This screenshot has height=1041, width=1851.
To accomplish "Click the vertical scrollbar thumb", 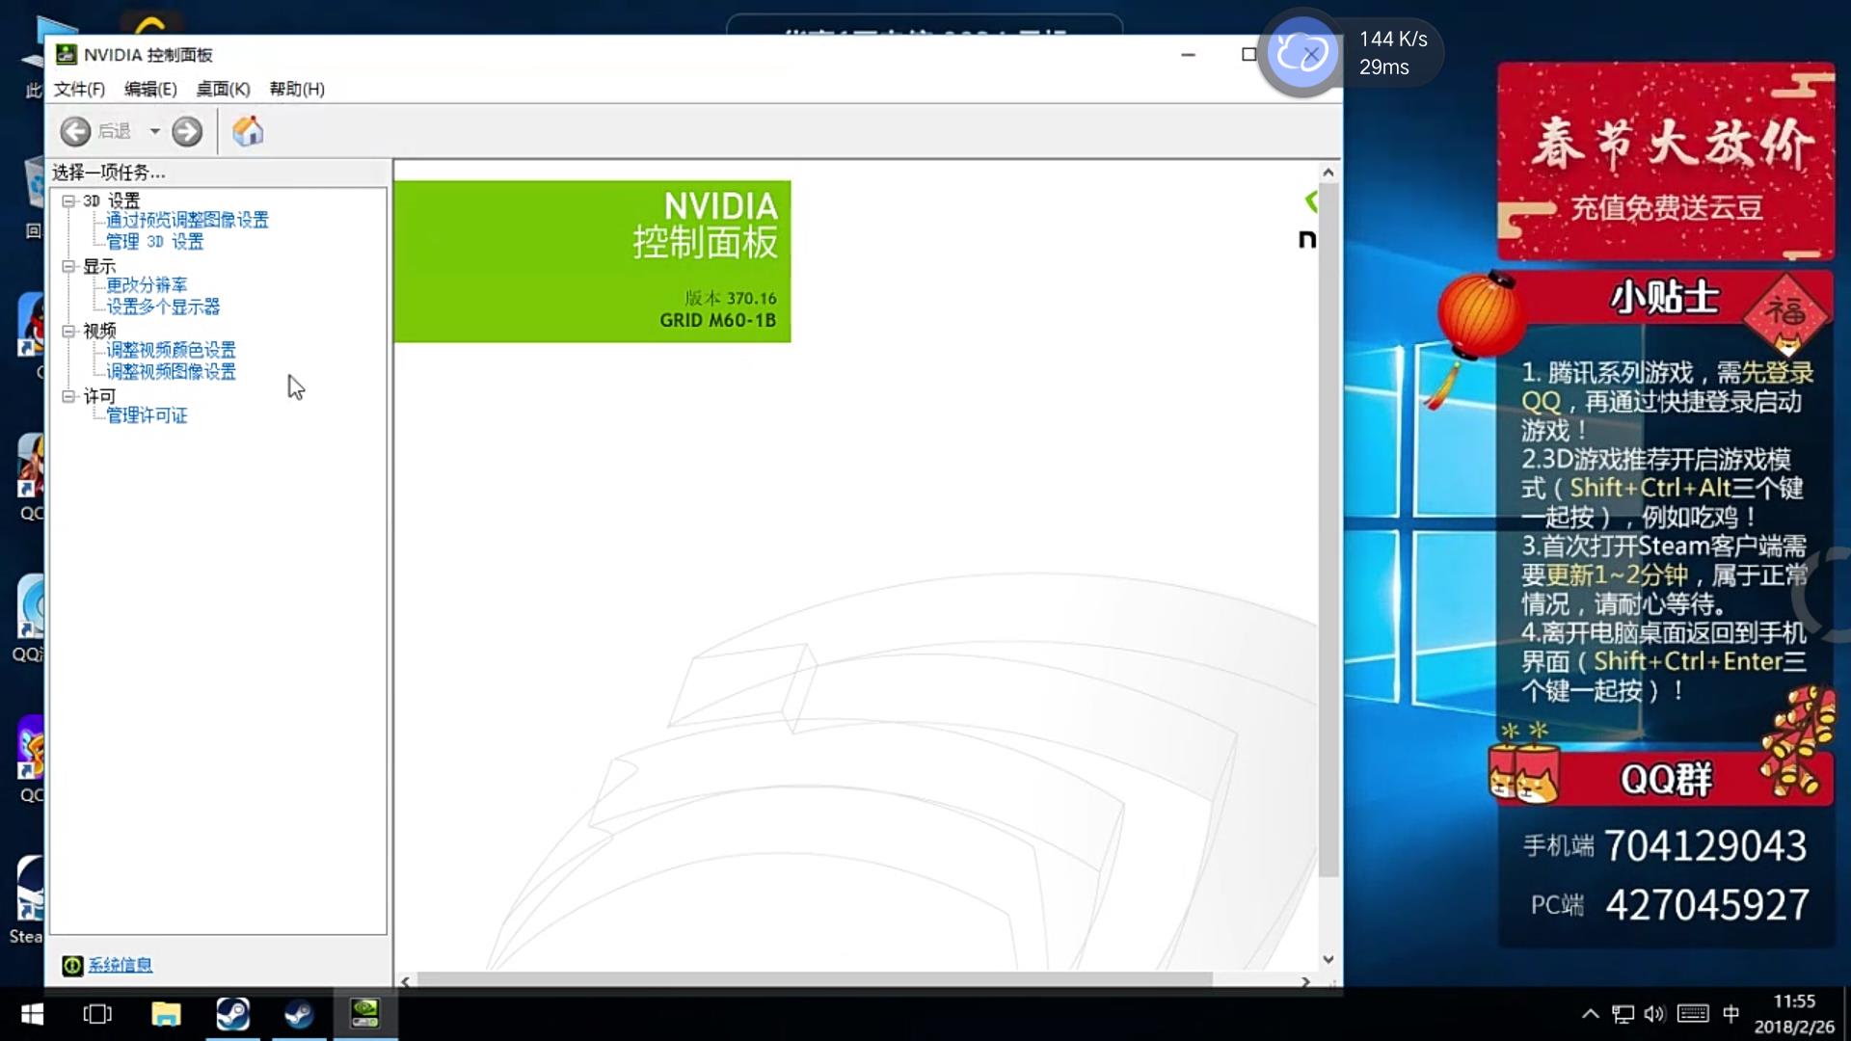I will (1328, 529).
